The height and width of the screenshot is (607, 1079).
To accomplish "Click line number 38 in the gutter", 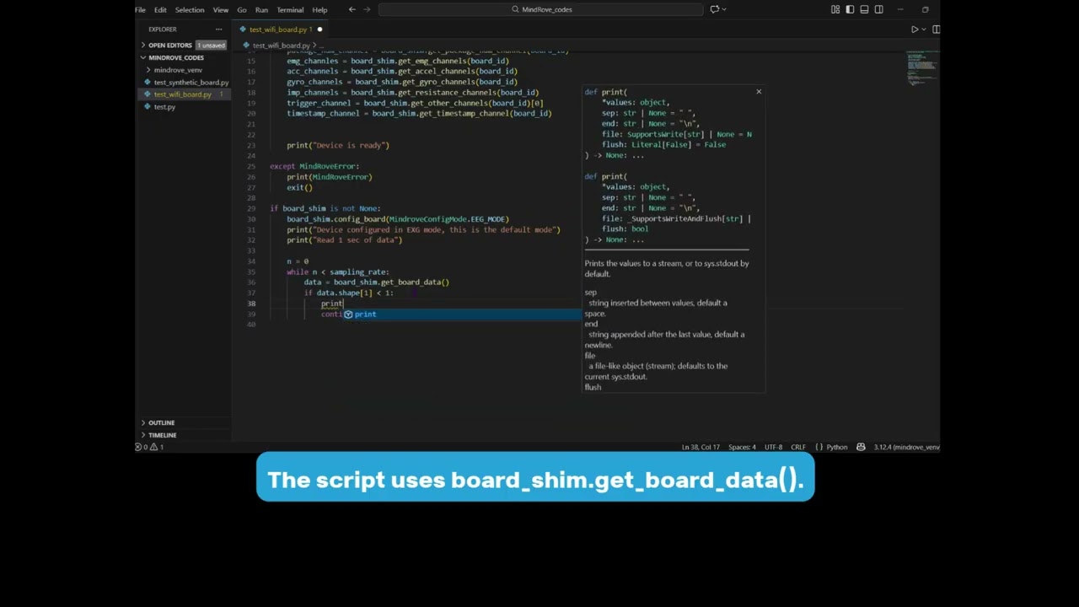I will pyautogui.click(x=251, y=303).
